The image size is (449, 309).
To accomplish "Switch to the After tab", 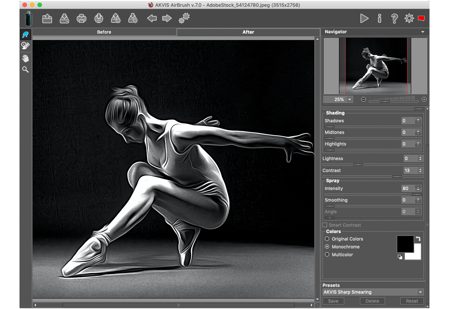I will 248,32.
